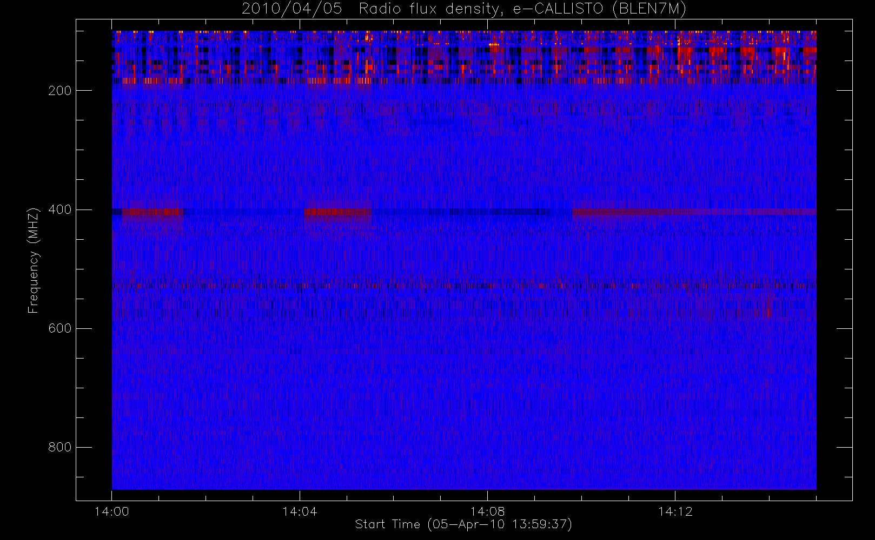Click the 14:04 time tick label
The width and height of the screenshot is (875, 540).
point(300,511)
